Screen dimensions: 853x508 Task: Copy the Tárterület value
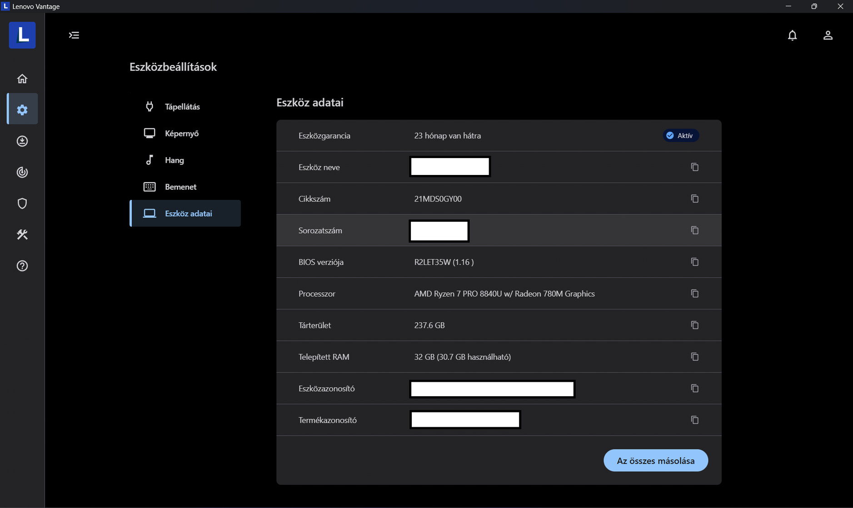[694, 325]
